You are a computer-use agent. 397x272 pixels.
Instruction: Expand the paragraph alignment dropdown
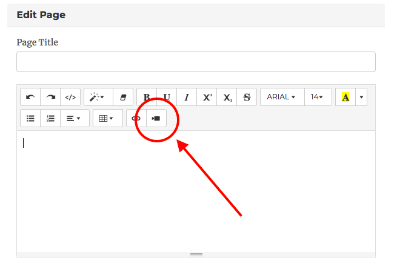(x=75, y=118)
